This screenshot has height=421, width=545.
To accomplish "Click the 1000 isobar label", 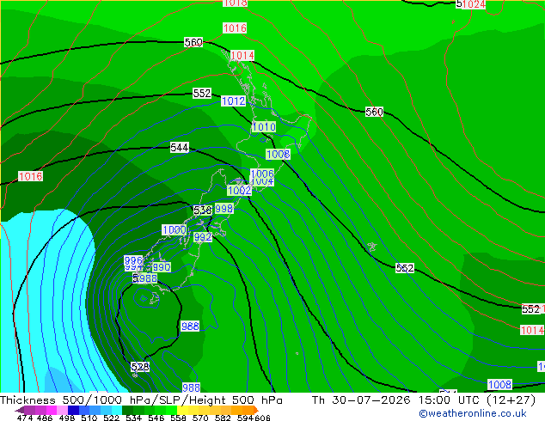I will [x=175, y=229].
